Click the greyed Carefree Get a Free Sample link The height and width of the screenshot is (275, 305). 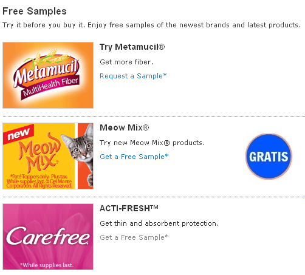(x=134, y=237)
